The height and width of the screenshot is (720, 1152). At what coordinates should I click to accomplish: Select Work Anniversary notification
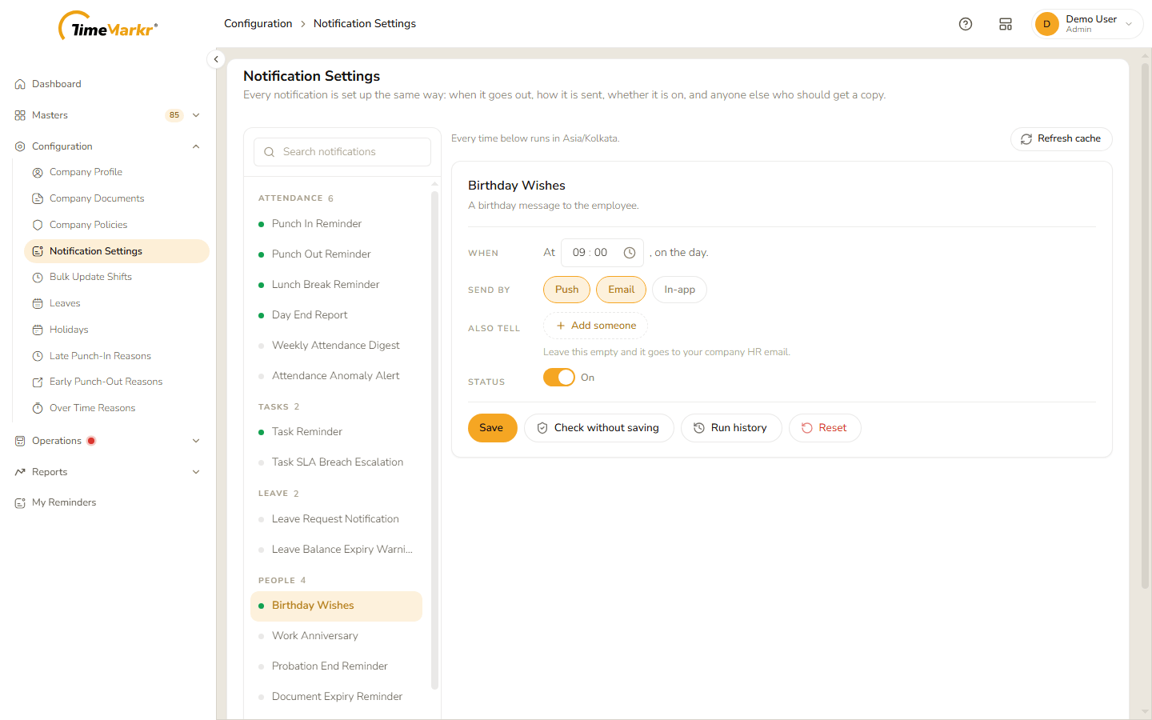coord(336,636)
